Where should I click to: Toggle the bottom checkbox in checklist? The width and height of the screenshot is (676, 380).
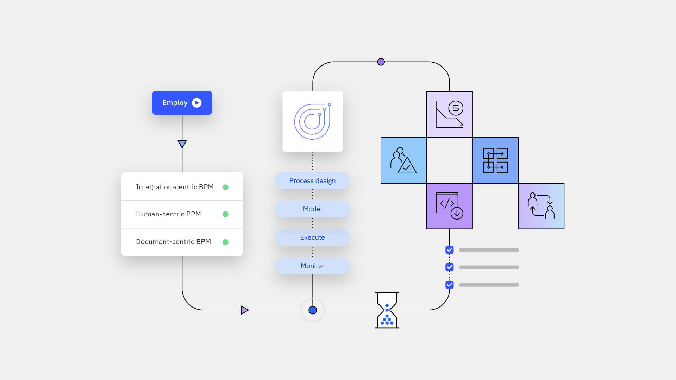[449, 285]
